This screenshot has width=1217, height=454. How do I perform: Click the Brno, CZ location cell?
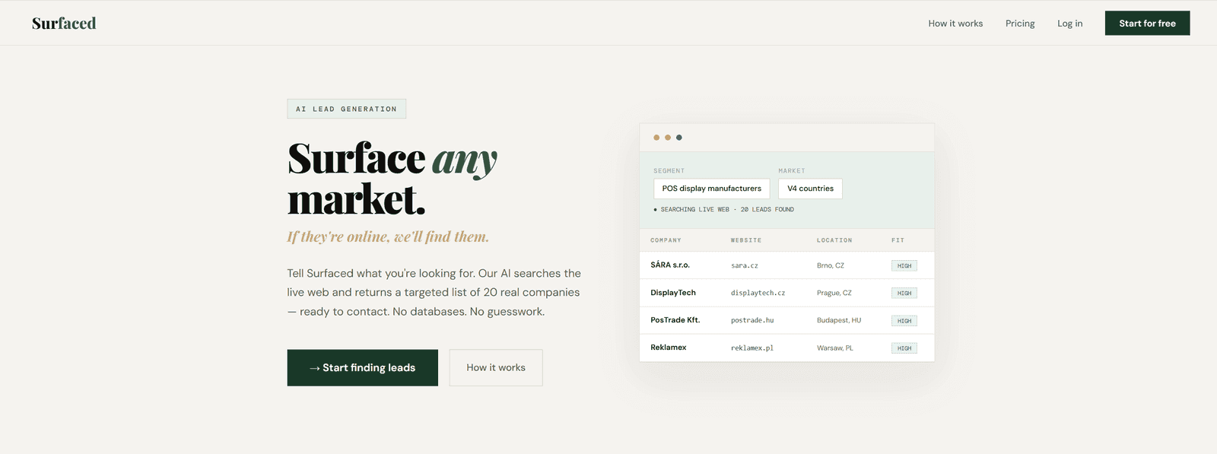pyautogui.click(x=831, y=266)
